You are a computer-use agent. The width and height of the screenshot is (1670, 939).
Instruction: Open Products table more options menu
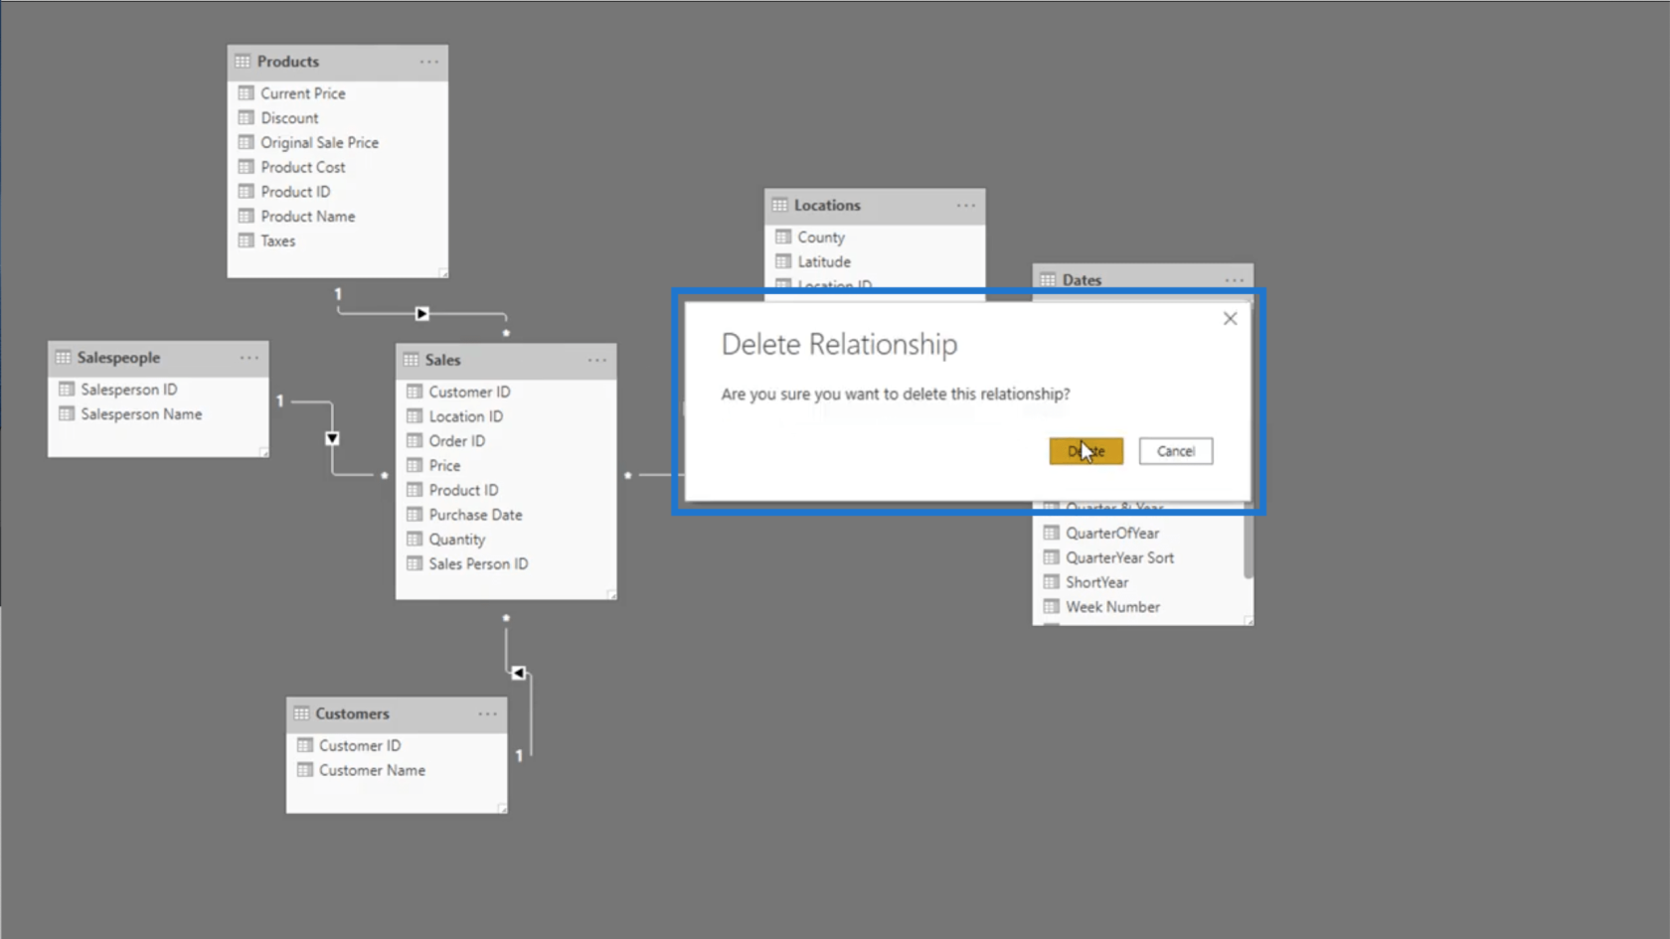[x=428, y=62]
